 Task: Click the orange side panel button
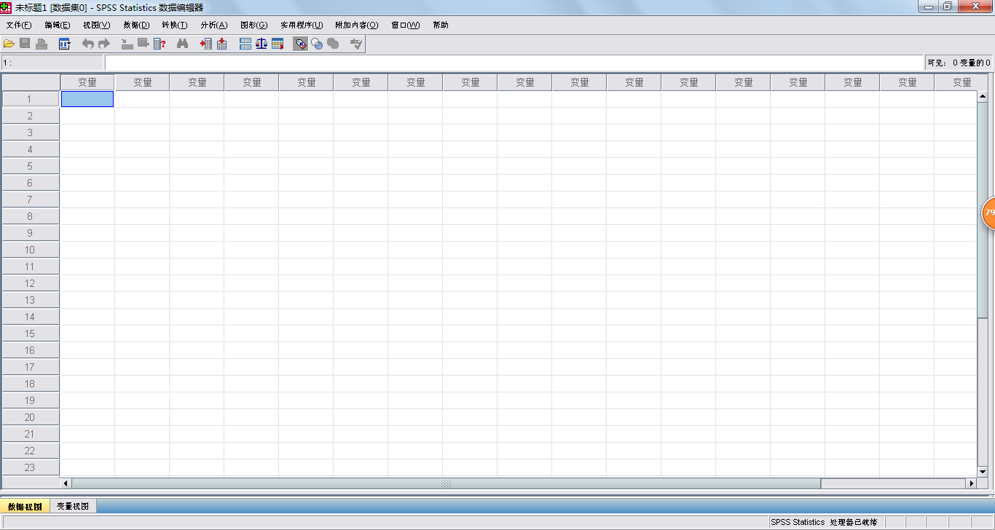[988, 213]
